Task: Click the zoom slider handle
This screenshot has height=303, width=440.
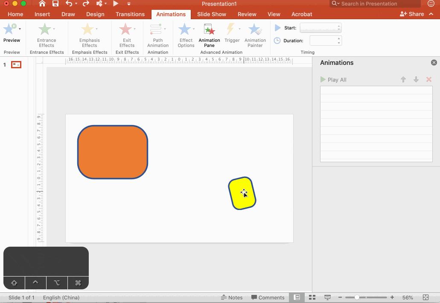Action: pyautogui.click(x=357, y=297)
